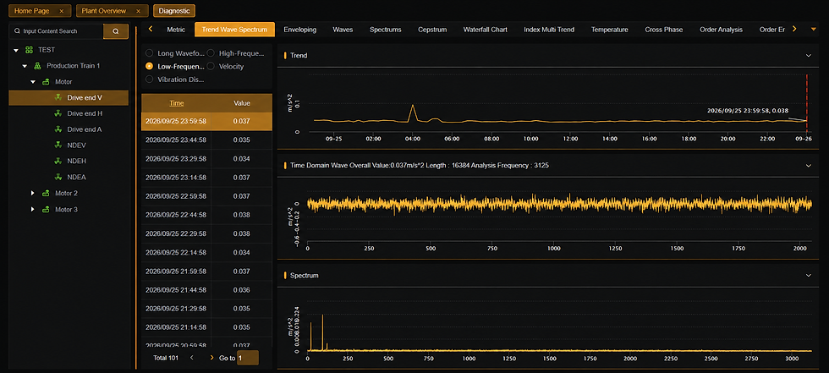Collapse the Production Train 1 node
The image size is (829, 373).
point(25,66)
